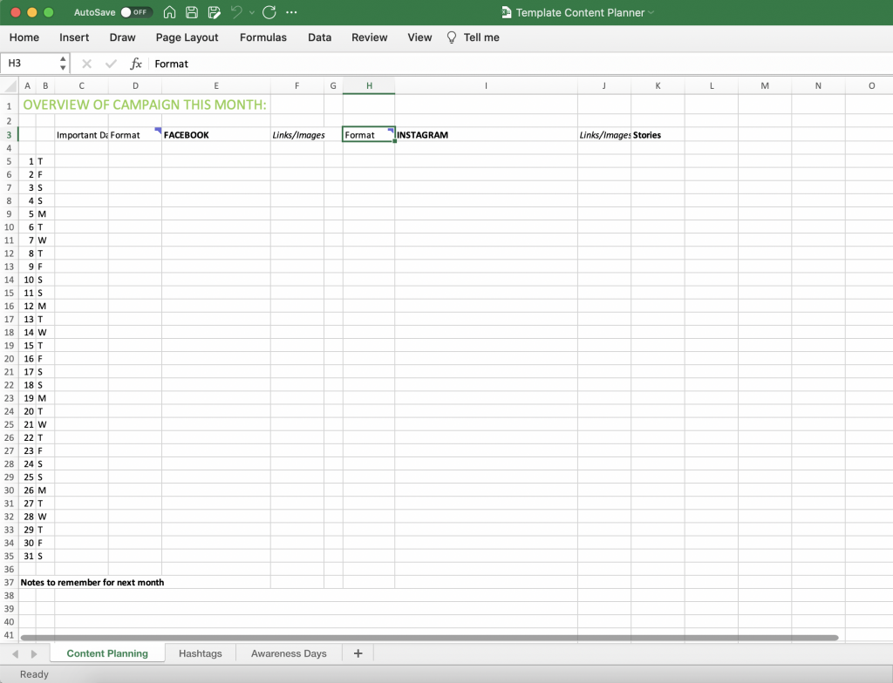Open the Undo history dropdown arrow
The image size is (893, 683).
coord(252,12)
